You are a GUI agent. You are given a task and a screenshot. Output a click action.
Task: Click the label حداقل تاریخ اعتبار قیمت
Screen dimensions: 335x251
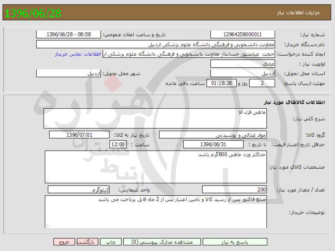coord(298,145)
